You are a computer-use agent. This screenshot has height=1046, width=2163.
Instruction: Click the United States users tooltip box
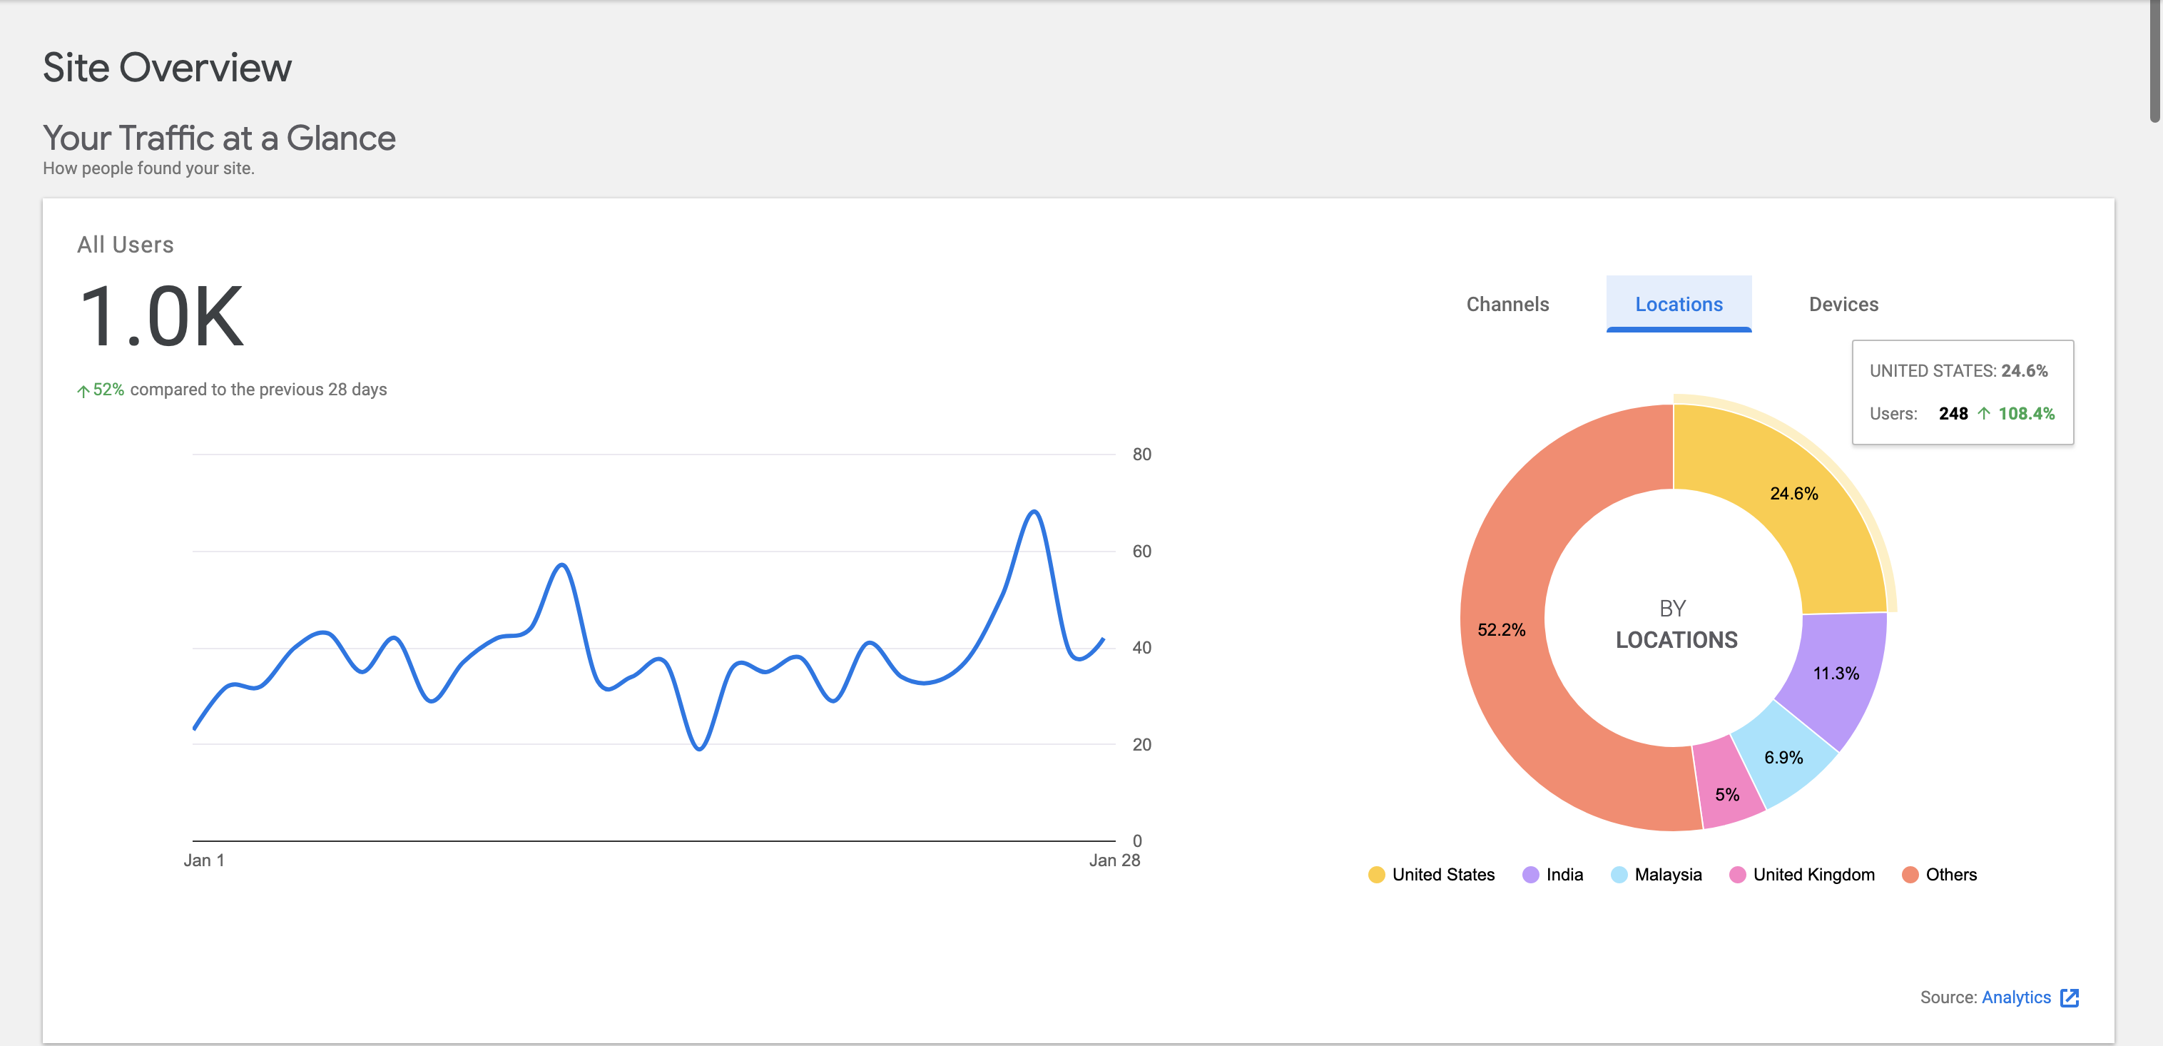(1963, 391)
